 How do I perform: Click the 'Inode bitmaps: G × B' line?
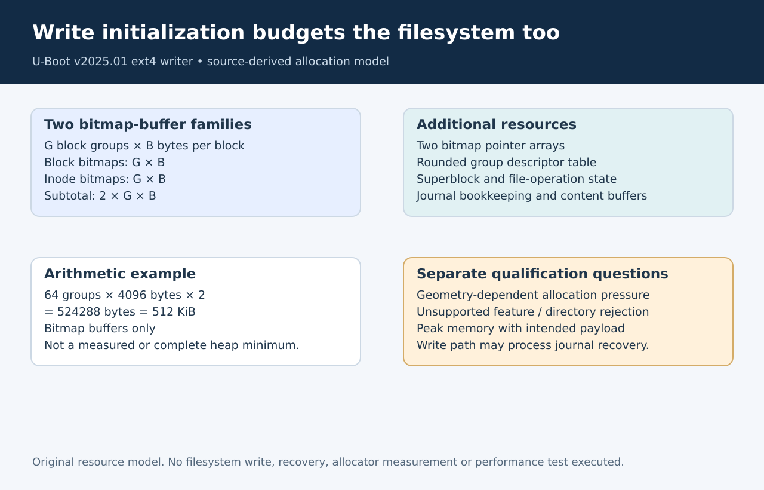[x=105, y=179]
